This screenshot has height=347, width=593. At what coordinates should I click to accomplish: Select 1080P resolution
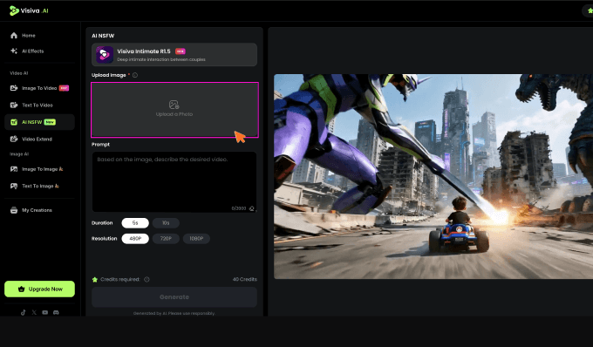point(196,239)
